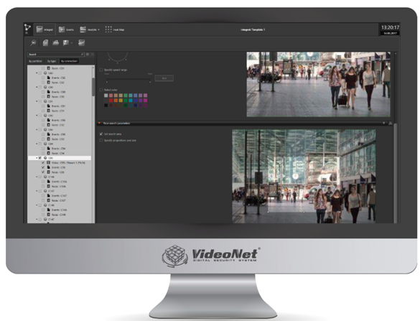The height and width of the screenshot is (321, 420).
Task: Open the Integral workspace button
Action: (x=45, y=29)
